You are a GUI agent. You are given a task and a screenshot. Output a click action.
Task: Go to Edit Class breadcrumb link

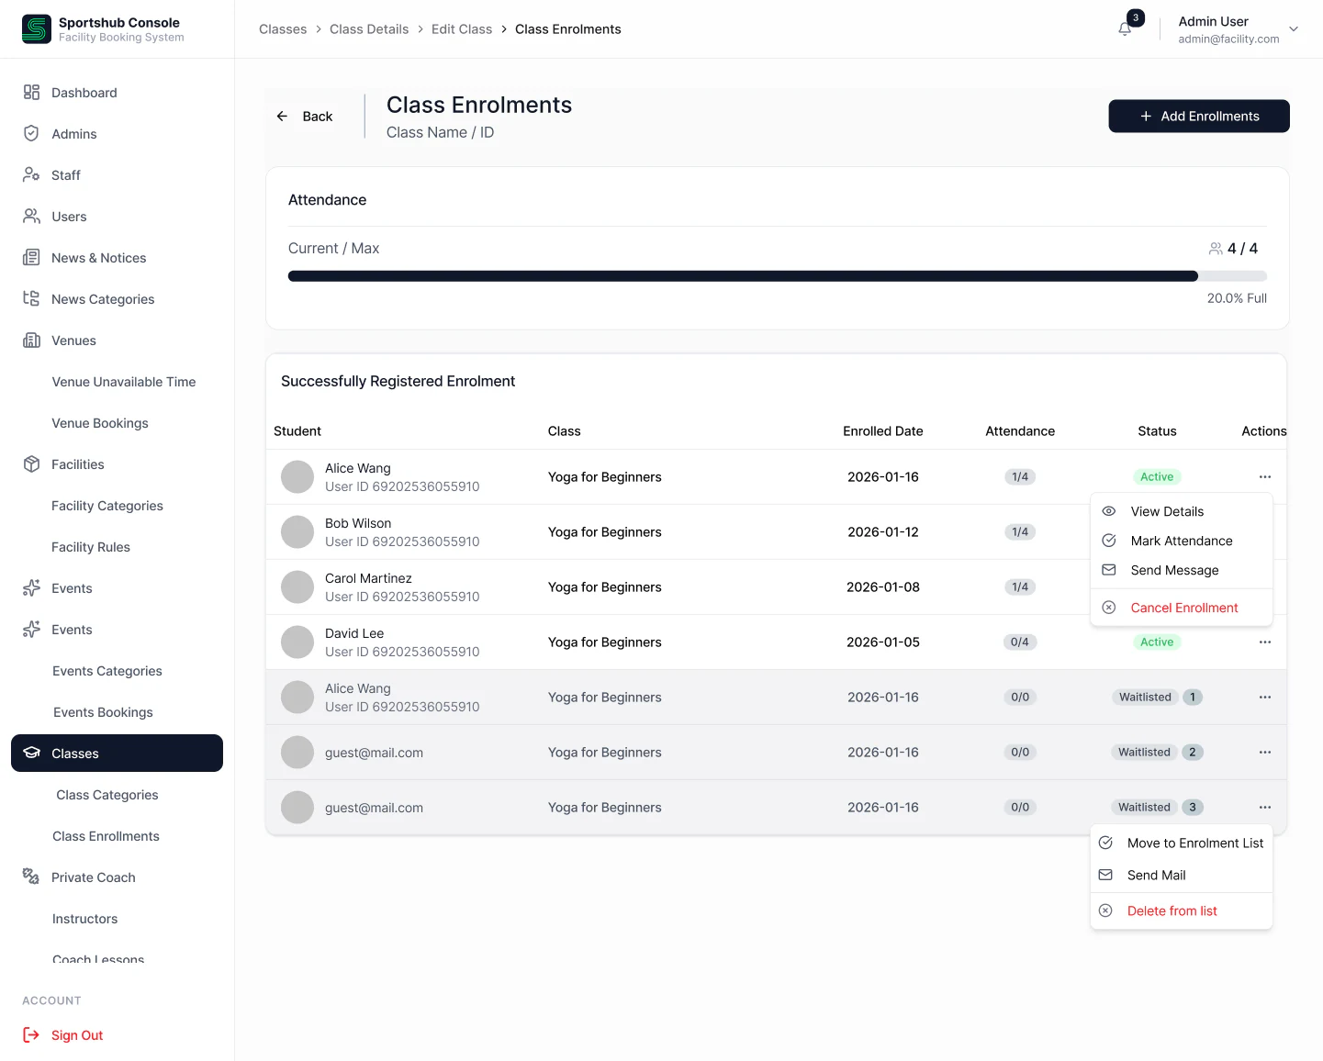(x=462, y=29)
